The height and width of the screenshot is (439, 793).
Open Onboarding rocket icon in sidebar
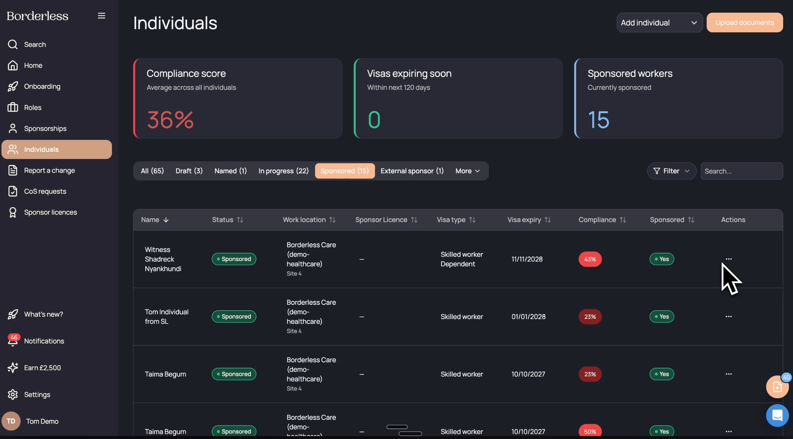point(13,87)
